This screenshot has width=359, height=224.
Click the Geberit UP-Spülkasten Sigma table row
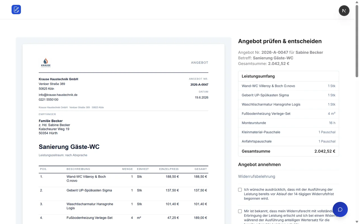coord(123,194)
